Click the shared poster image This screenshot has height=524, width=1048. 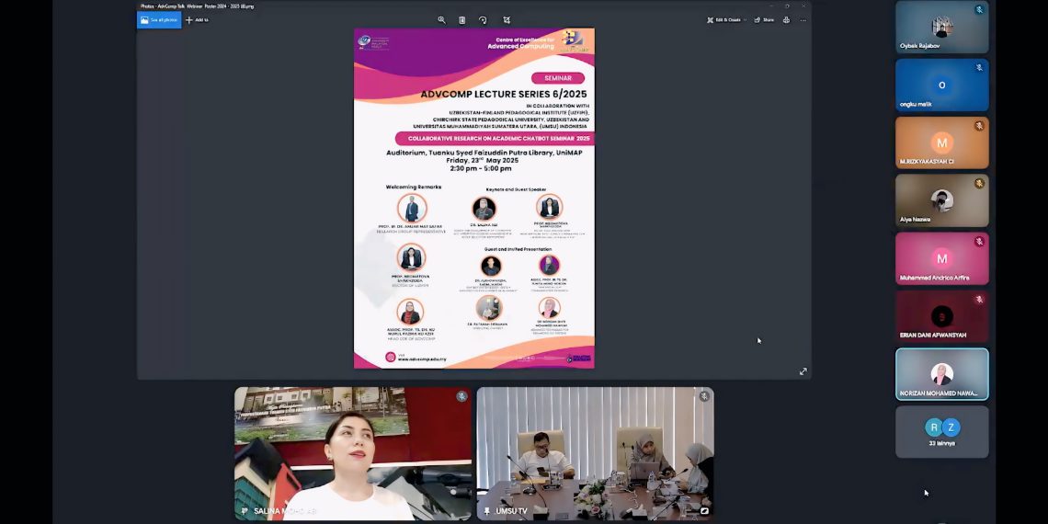473,198
